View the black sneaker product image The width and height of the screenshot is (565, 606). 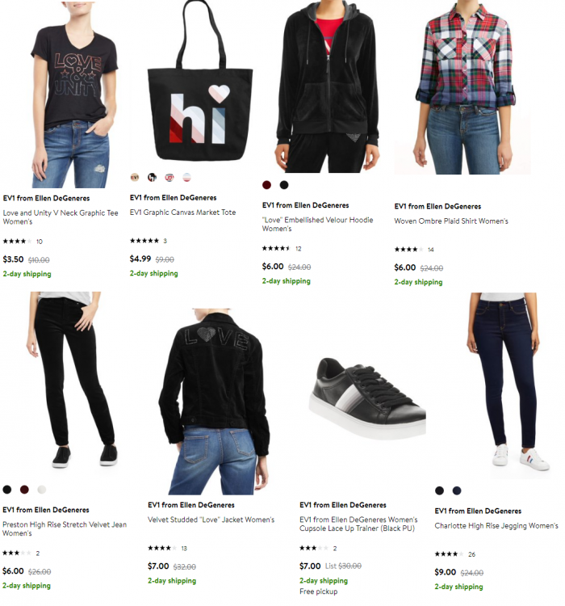[x=367, y=399]
